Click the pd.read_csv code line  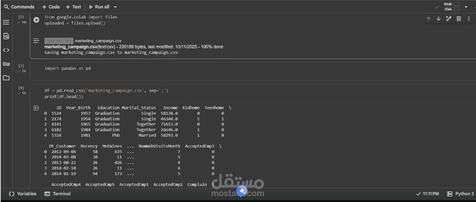(106, 91)
